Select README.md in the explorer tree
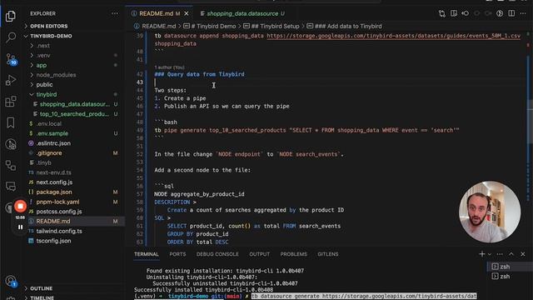 click(x=53, y=222)
